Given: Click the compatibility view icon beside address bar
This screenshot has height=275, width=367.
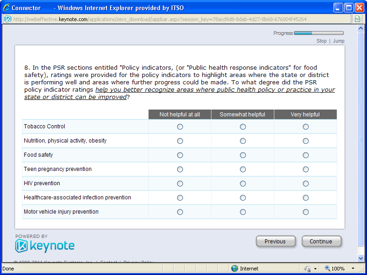Looking at the screenshot, I should [357, 19].
